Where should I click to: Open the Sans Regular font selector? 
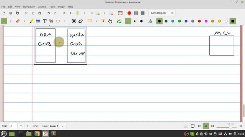(162, 13)
